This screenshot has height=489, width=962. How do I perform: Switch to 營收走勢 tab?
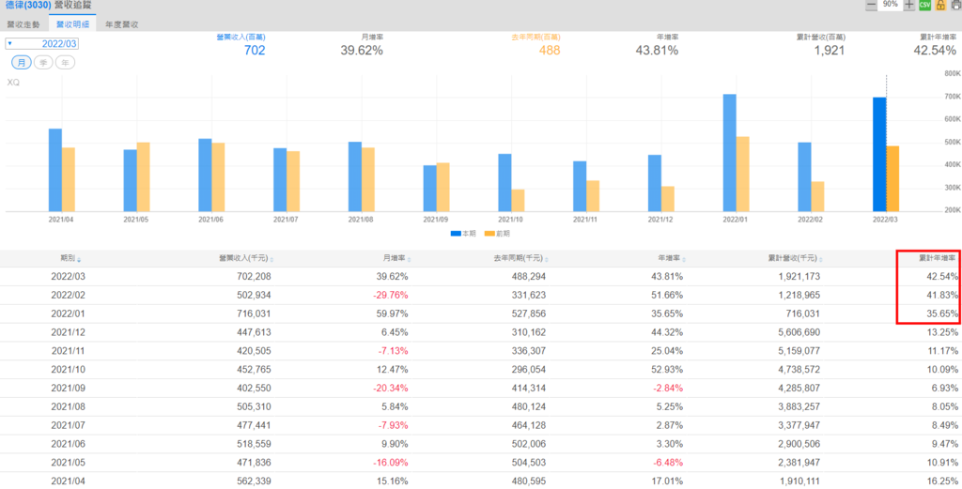coord(23,25)
